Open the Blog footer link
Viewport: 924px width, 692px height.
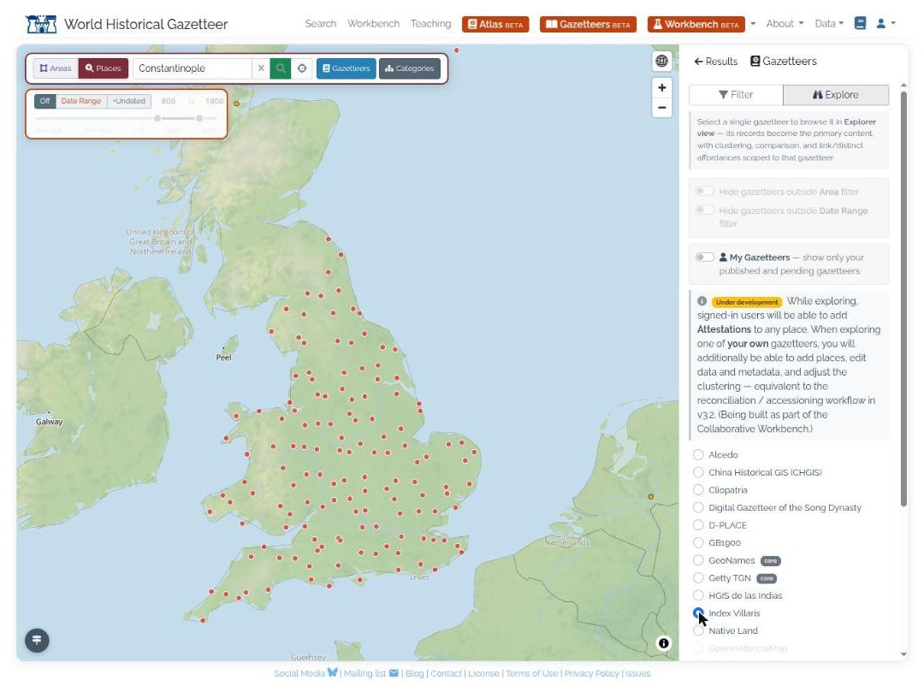coord(414,673)
